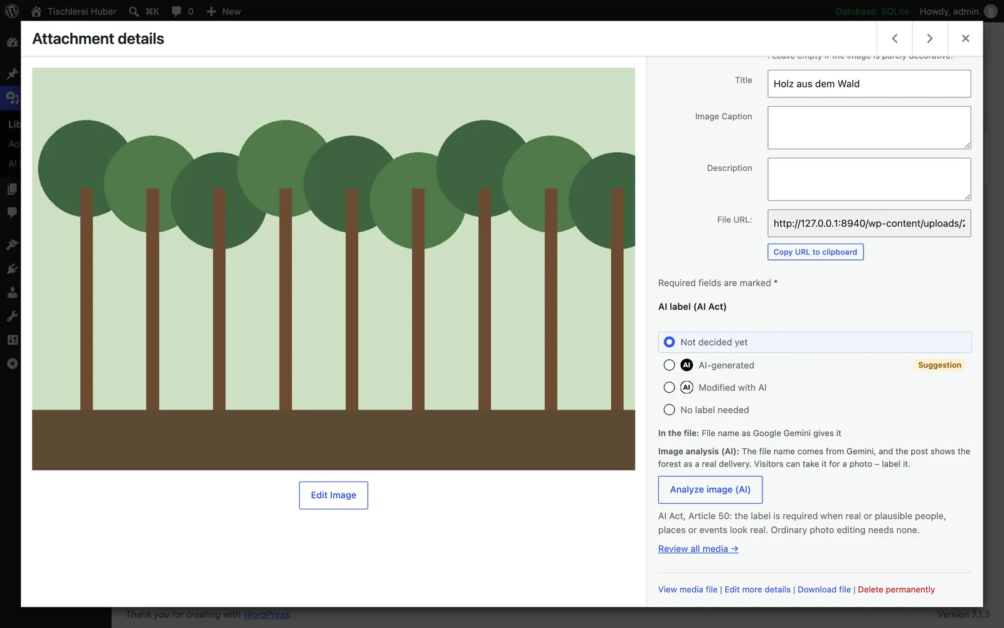Open Settings icon in left sidebar
The height and width of the screenshot is (628, 1004).
click(12, 340)
